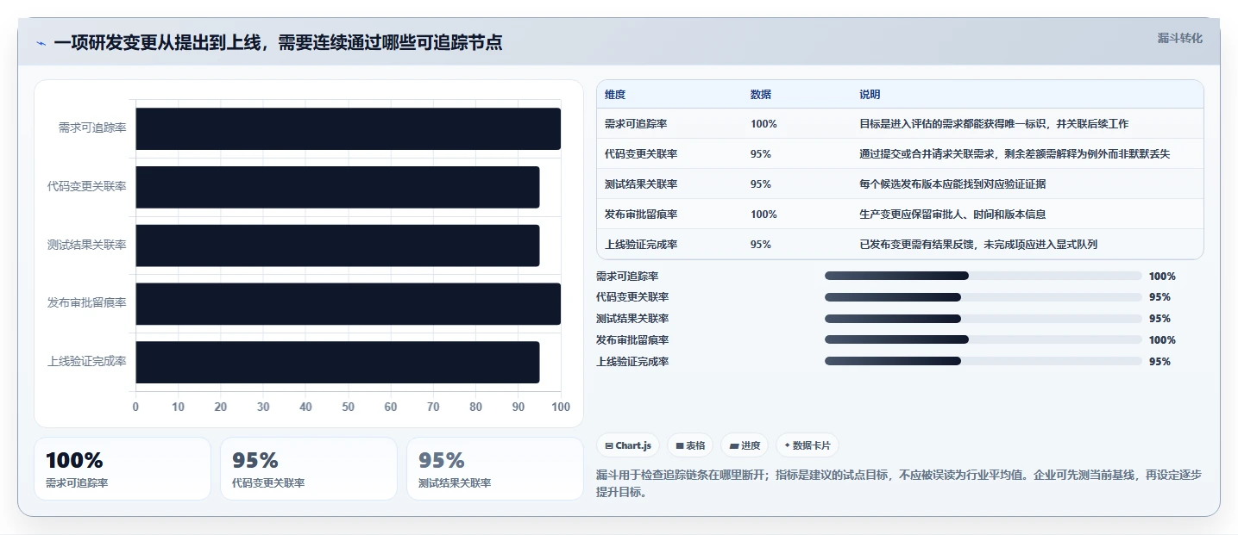Click table cell 测试结果关联率

tap(641, 184)
